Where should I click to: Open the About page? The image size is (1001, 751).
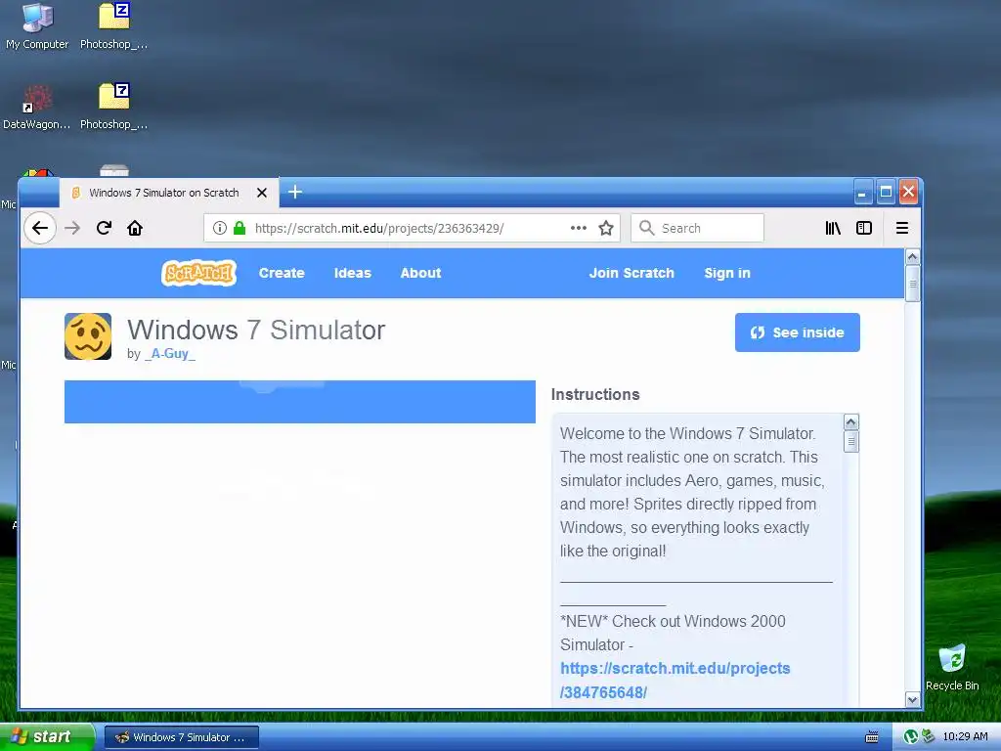click(420, 273)
